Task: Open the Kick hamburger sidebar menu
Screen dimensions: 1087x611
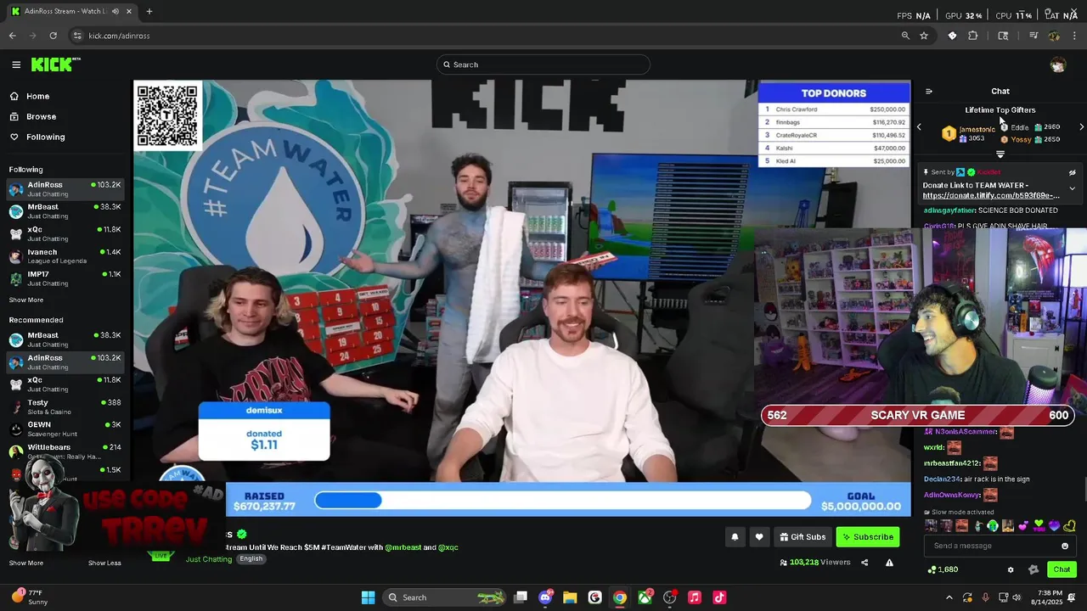Action: [16, 64]
